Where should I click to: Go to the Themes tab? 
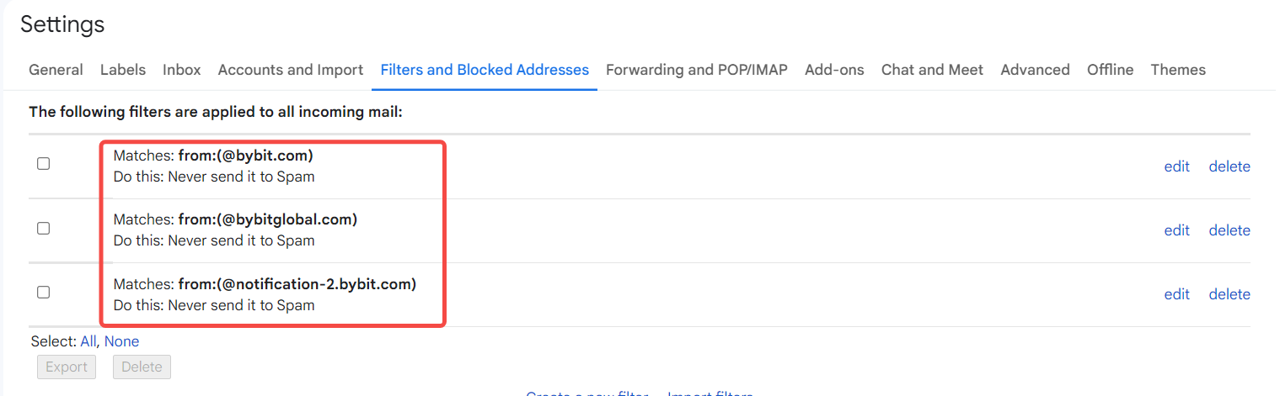tap(1178, 70)
